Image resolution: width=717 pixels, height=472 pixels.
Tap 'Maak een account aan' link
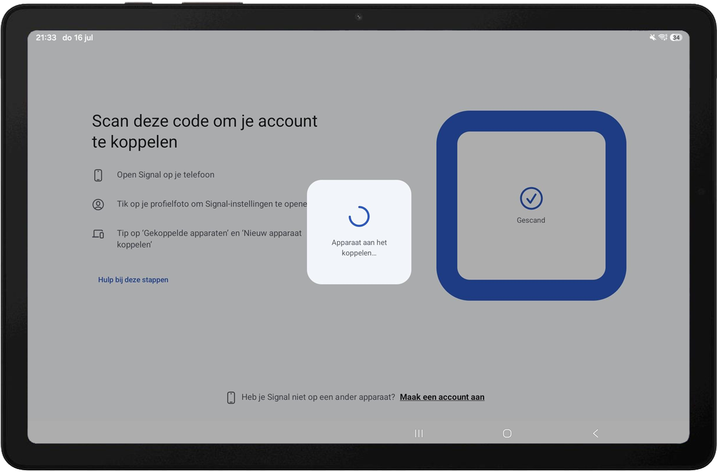coord(442,397)
